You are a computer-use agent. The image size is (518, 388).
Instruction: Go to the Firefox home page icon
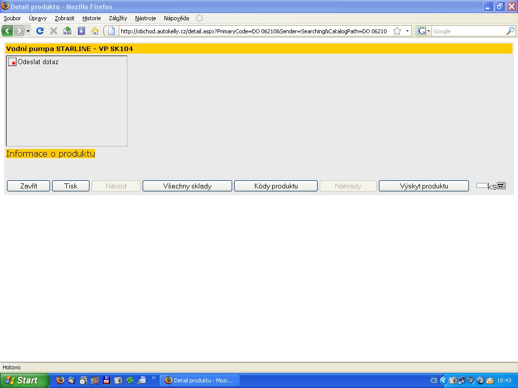pos(95,31)
